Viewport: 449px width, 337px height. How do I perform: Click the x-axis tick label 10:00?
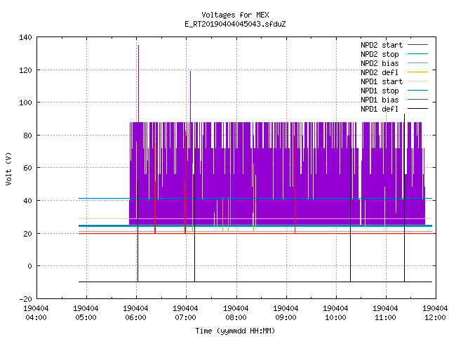[335, 318]
